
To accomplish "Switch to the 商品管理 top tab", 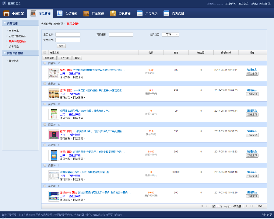I will [x=40, y=14].
